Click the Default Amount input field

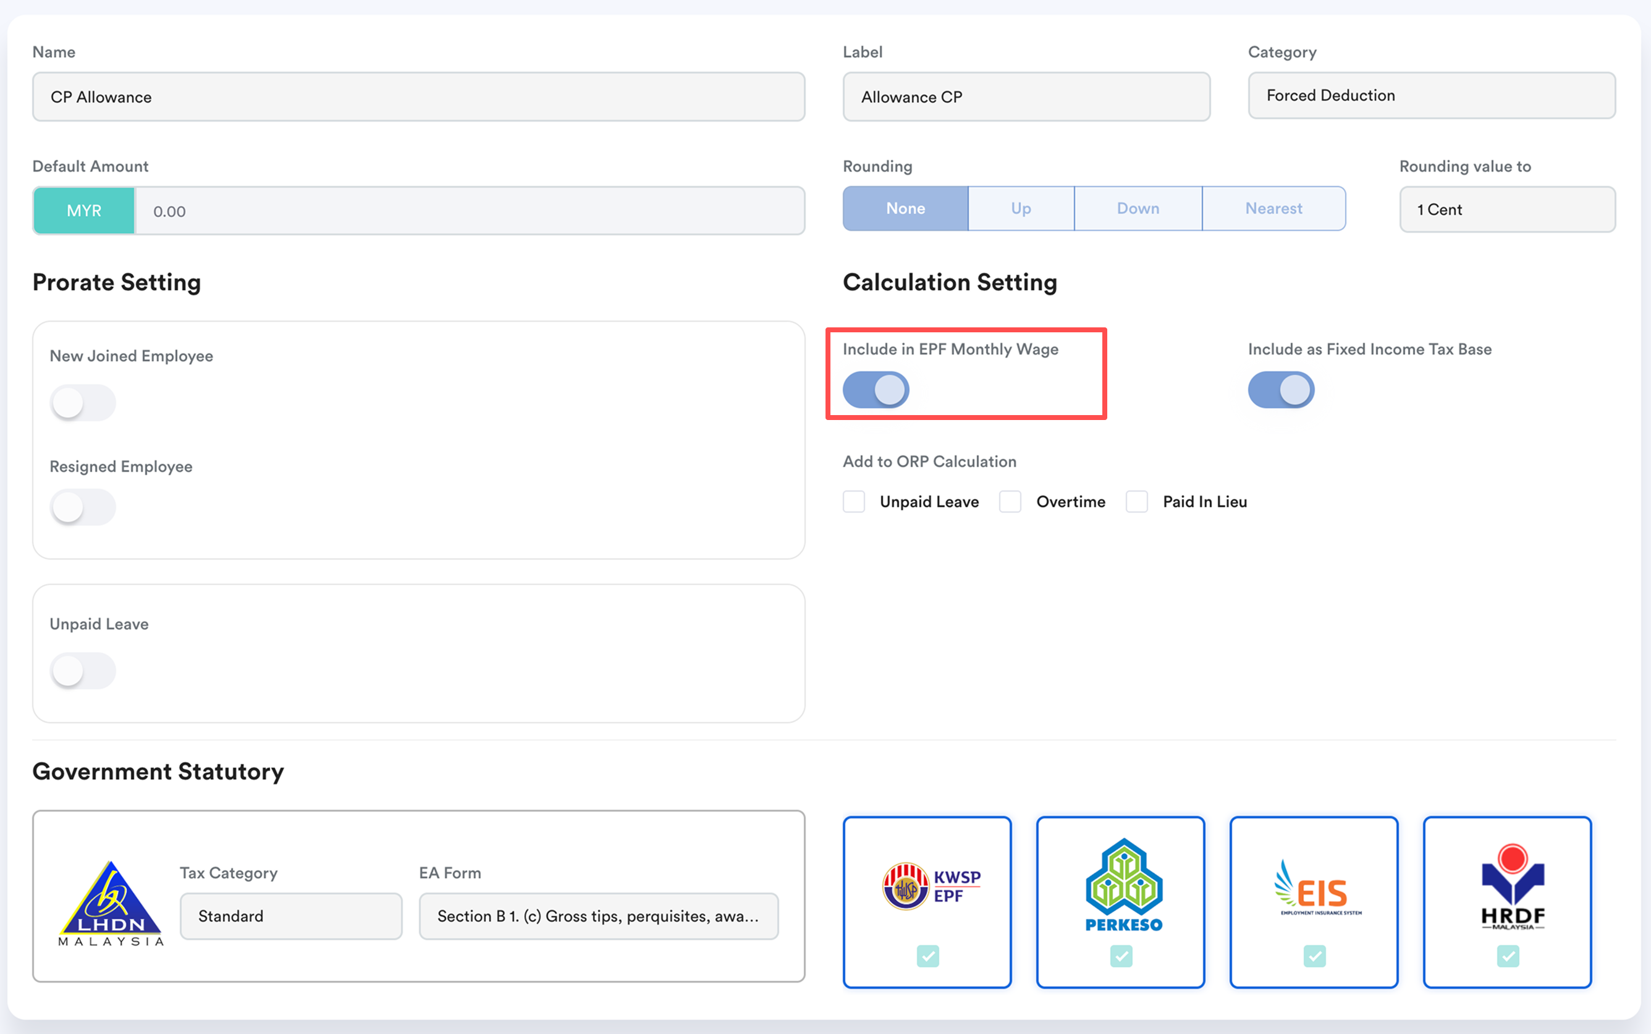tap(468, 211)
